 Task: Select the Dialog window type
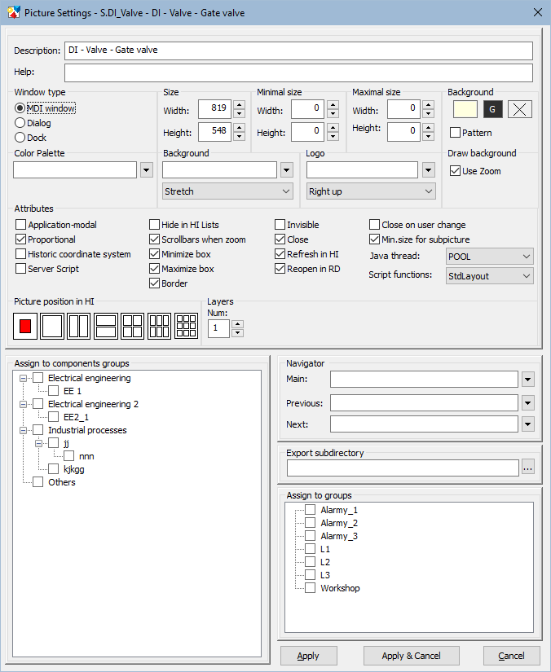(20, 123)
